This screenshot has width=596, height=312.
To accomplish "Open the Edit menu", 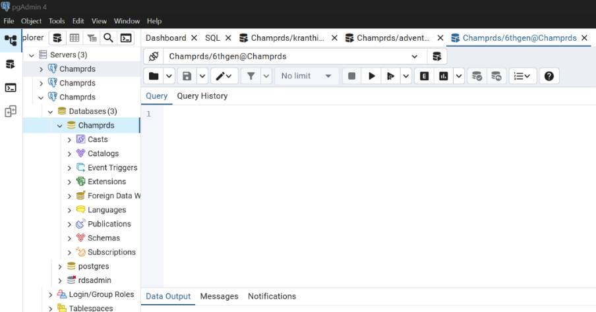I will [x=78, y=21].
